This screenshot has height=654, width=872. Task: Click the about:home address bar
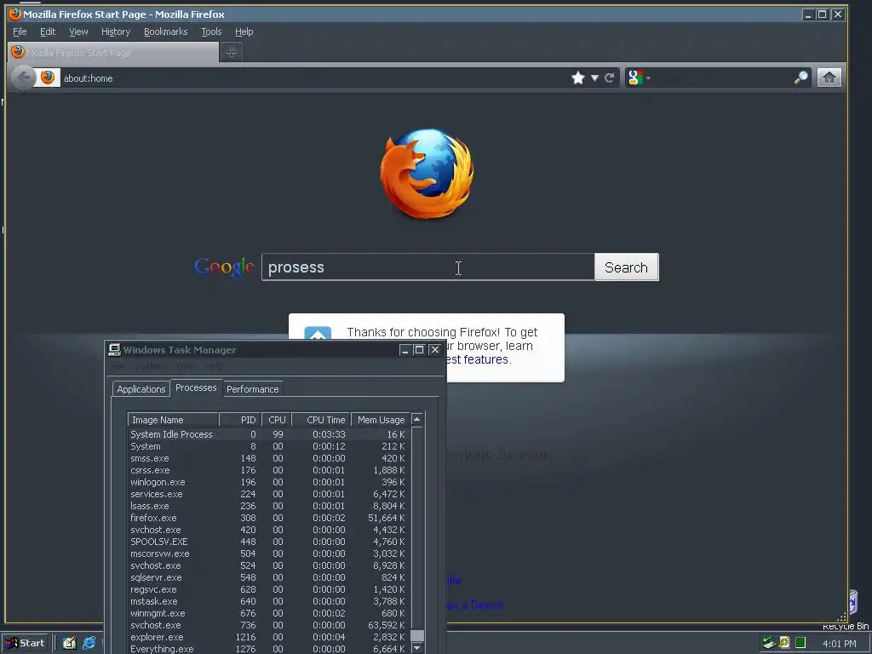314,77
